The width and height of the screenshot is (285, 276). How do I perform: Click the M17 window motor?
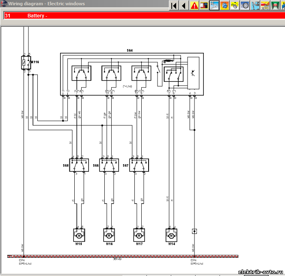(x=139, y=235)
